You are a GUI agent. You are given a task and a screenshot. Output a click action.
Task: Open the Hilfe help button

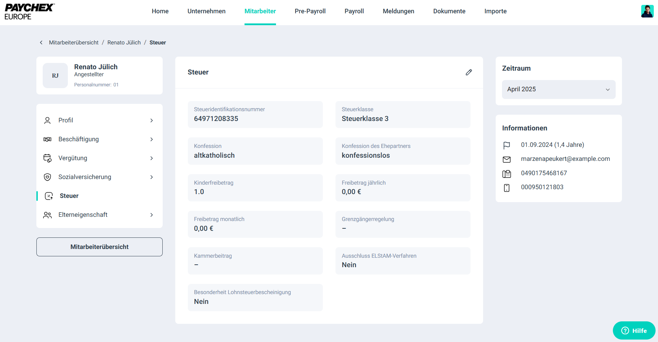pyautogui.click(x=634, y=330)
